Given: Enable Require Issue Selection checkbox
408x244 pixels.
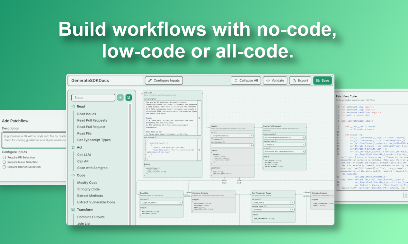Looking at the screenshot, I should pos(4,162).
